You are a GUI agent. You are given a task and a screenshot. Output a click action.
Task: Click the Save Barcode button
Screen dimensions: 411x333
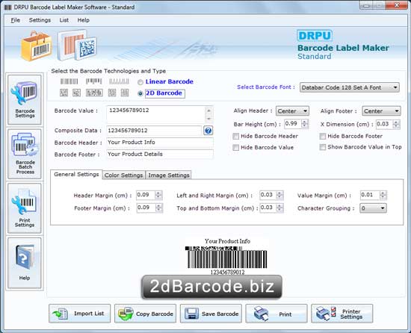211,314
